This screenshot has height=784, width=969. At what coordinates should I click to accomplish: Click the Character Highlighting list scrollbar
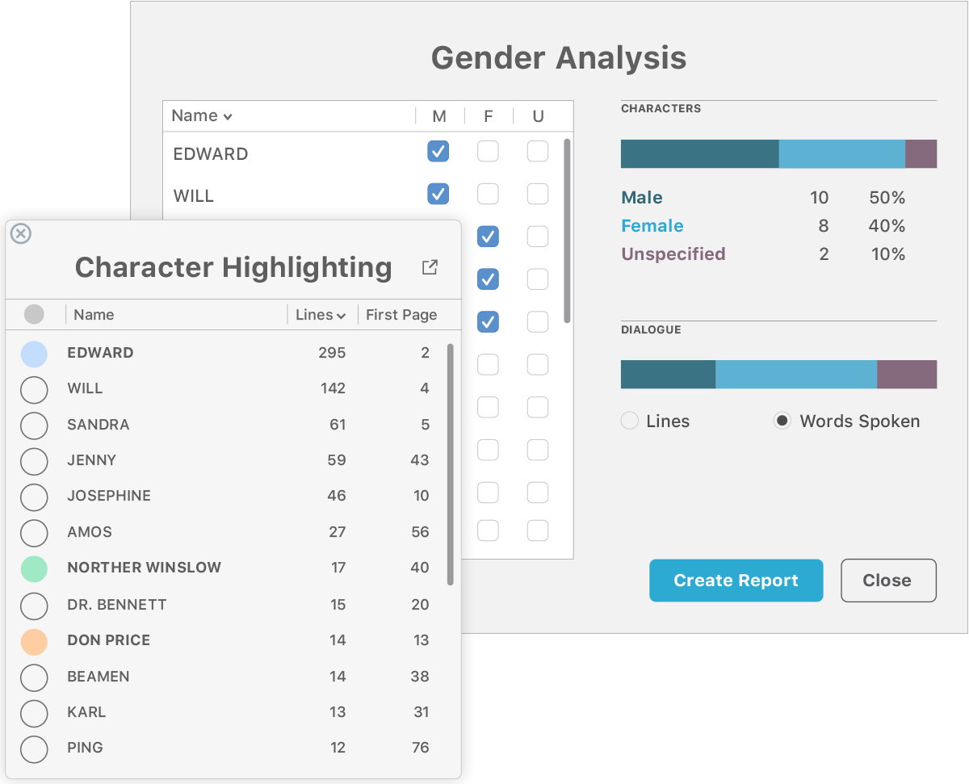[x=451, y=452]
